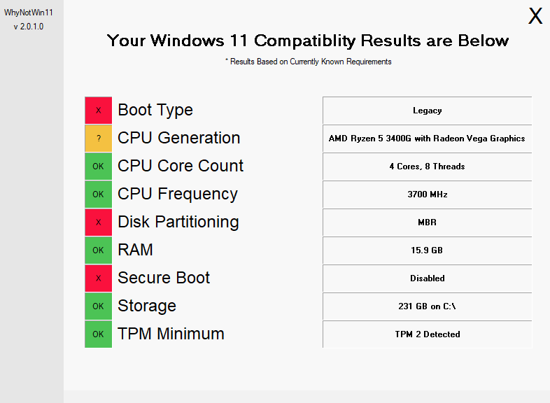550x403 pixels.
Task: Close the WhyNotWin11 window with the X
Action: click(x=535, y=16)
